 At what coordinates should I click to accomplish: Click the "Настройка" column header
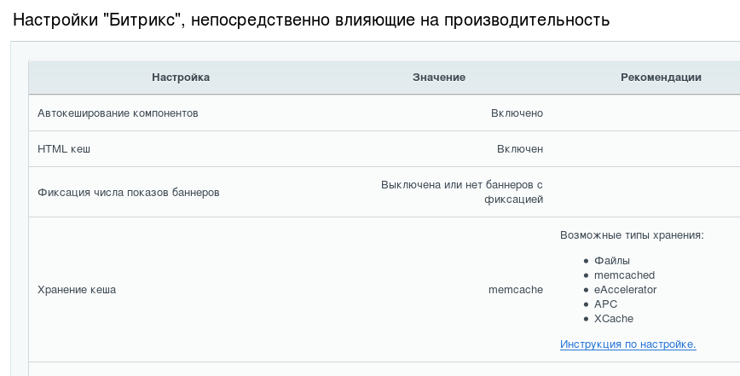coord(181,78)
